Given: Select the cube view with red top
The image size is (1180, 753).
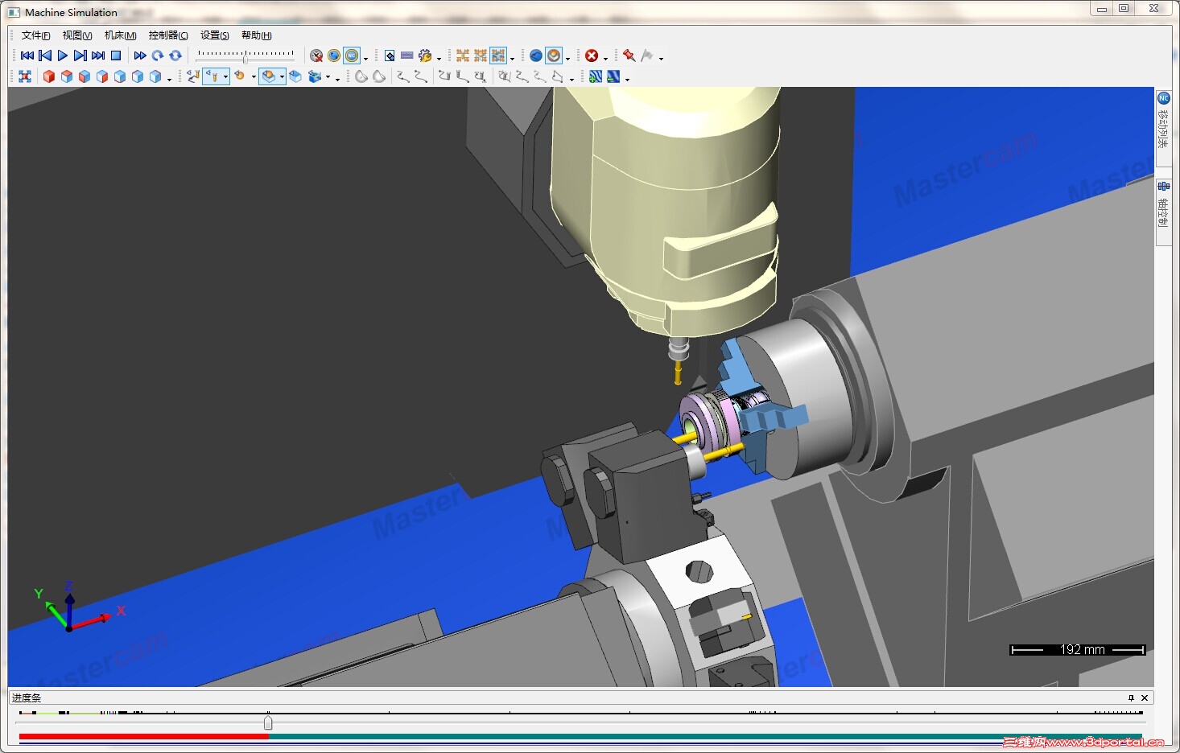Looking at the screenshot, I should point(67,76).
